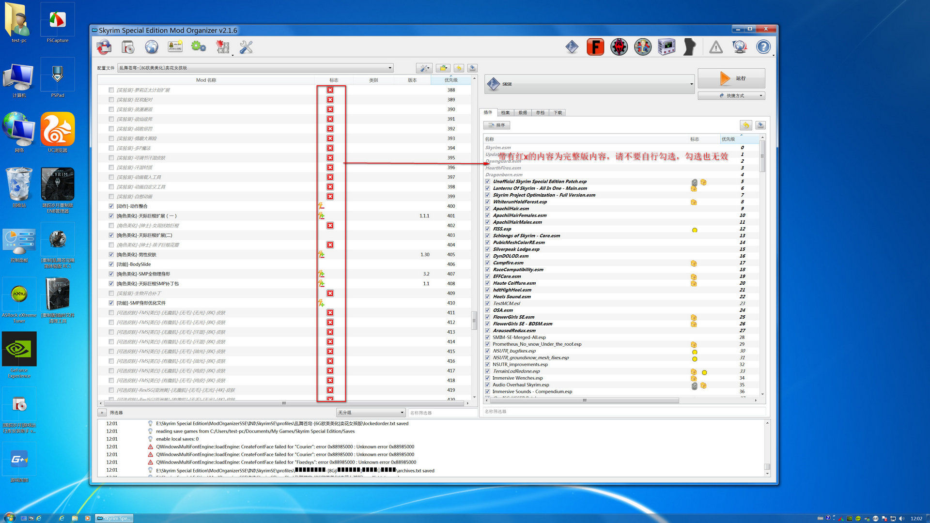Open the warning triangle problems icon
The image size is (930, 523).
(x=716, y=47)
